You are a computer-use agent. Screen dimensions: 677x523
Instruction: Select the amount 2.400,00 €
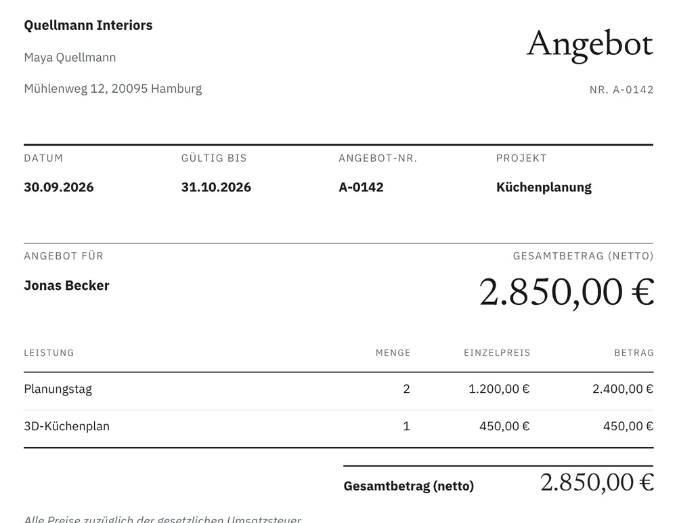623,389
